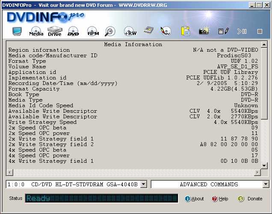
Task: Click the 'ProdiscS03' manufacturer ID value
Action: 234,56
